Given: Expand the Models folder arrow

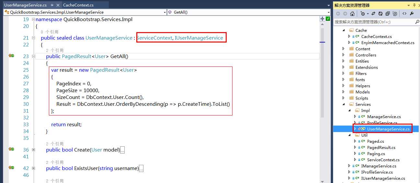Looking at the screenshot, I should 344,92.
